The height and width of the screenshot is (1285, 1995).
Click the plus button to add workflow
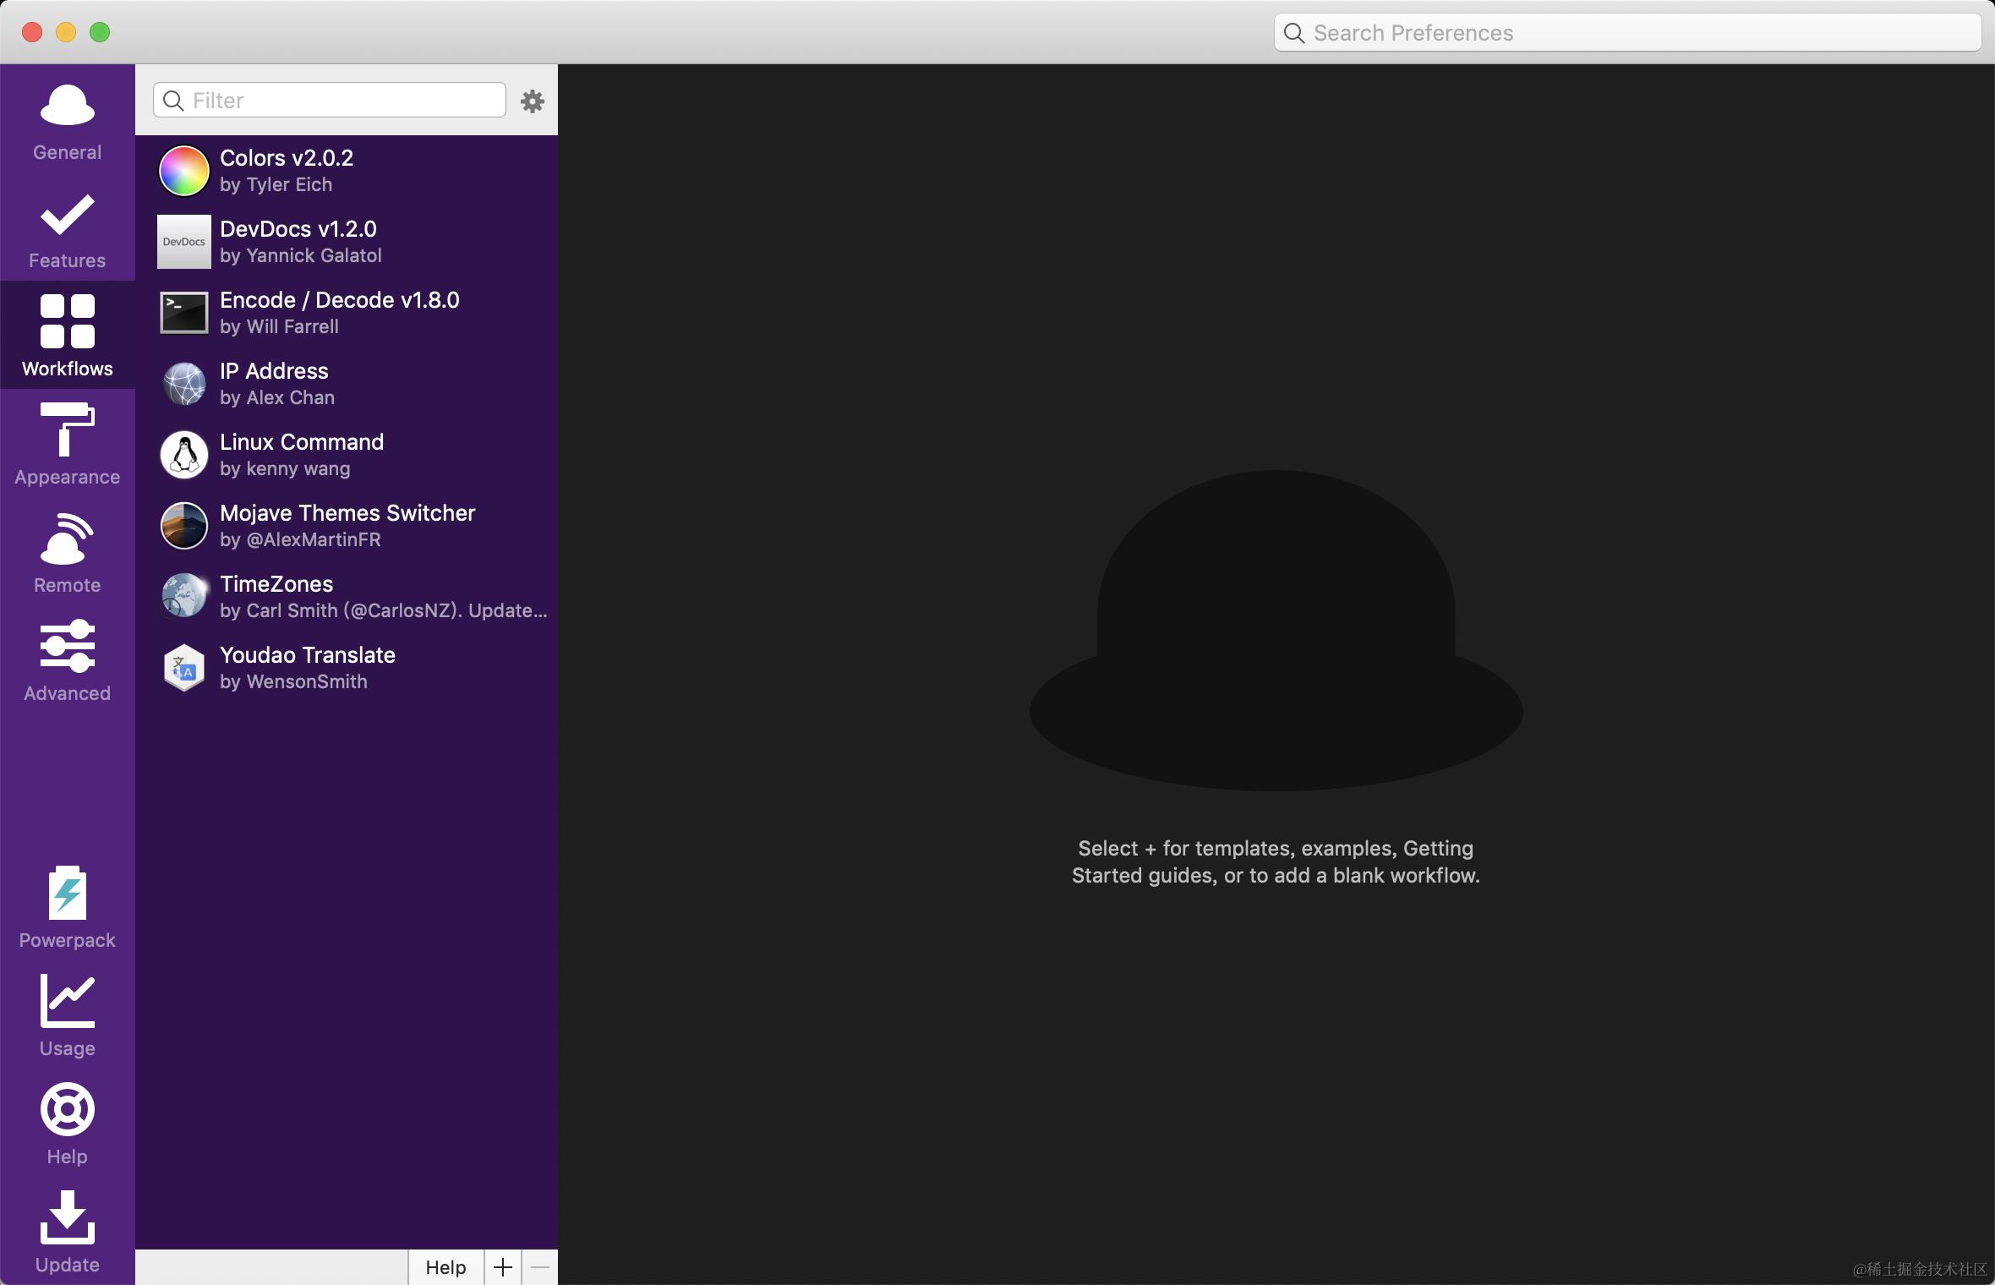[502, 1266]
